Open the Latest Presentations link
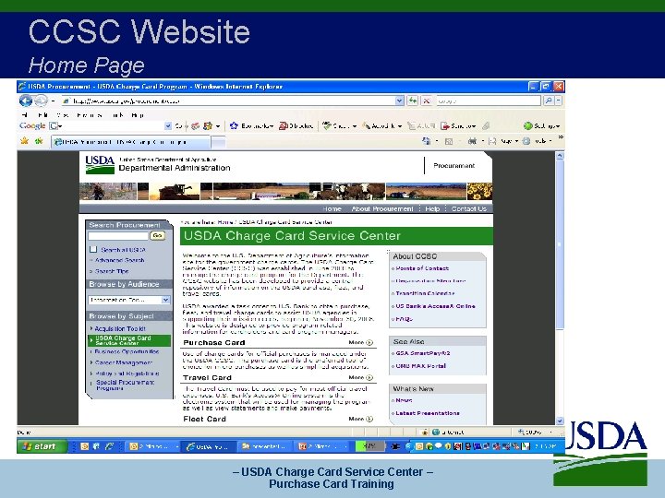This screenshot has height=498, width=665. click(428, 413)
